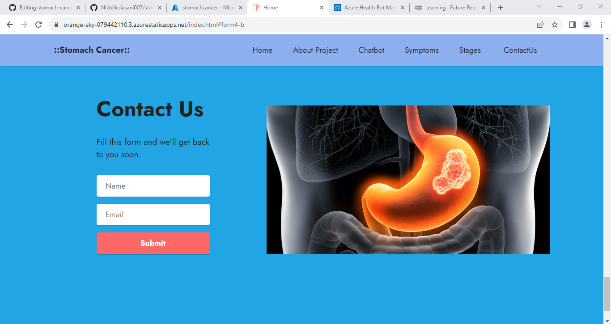Select the Symptoms menu item
Screen dimensions: 611x324
421,50
